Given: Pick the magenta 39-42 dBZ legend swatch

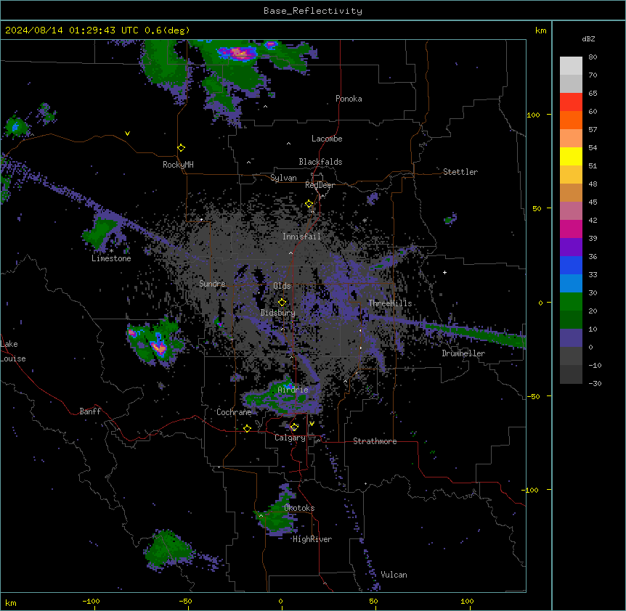Looking at the screenshot, I should coord(571,229).
